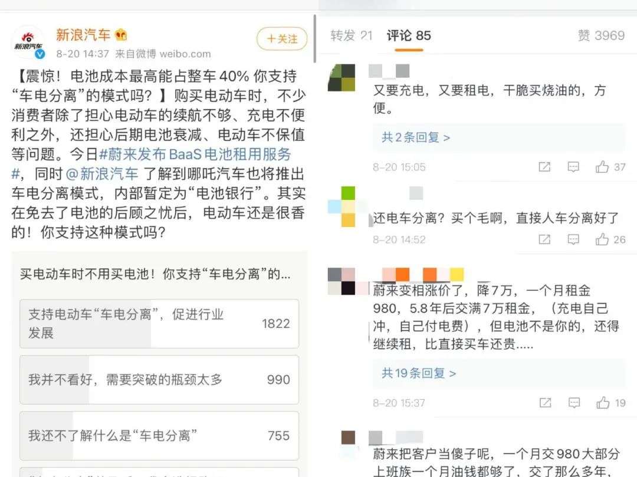The height and width of the screenshot is (477, 637).
Task: Expand 共19条回复 replies
Action: click(x=418, y=373)
